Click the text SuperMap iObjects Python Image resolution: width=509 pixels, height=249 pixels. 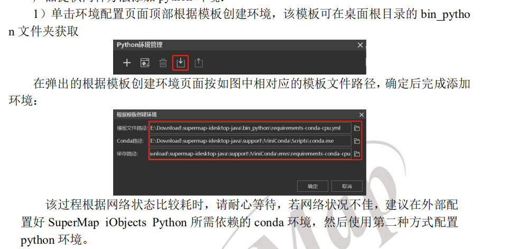coord(117,223)
